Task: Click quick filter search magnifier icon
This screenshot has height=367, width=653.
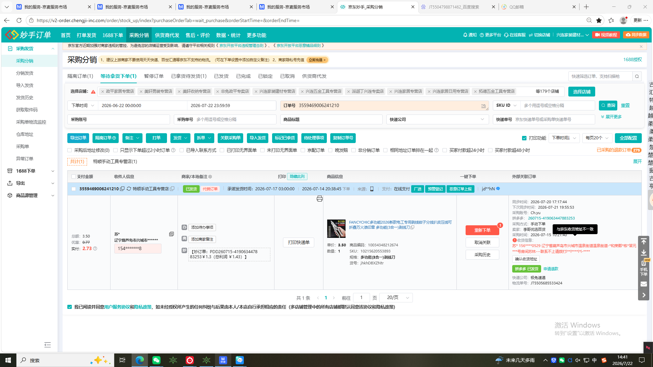Action: tap(637, 76)
